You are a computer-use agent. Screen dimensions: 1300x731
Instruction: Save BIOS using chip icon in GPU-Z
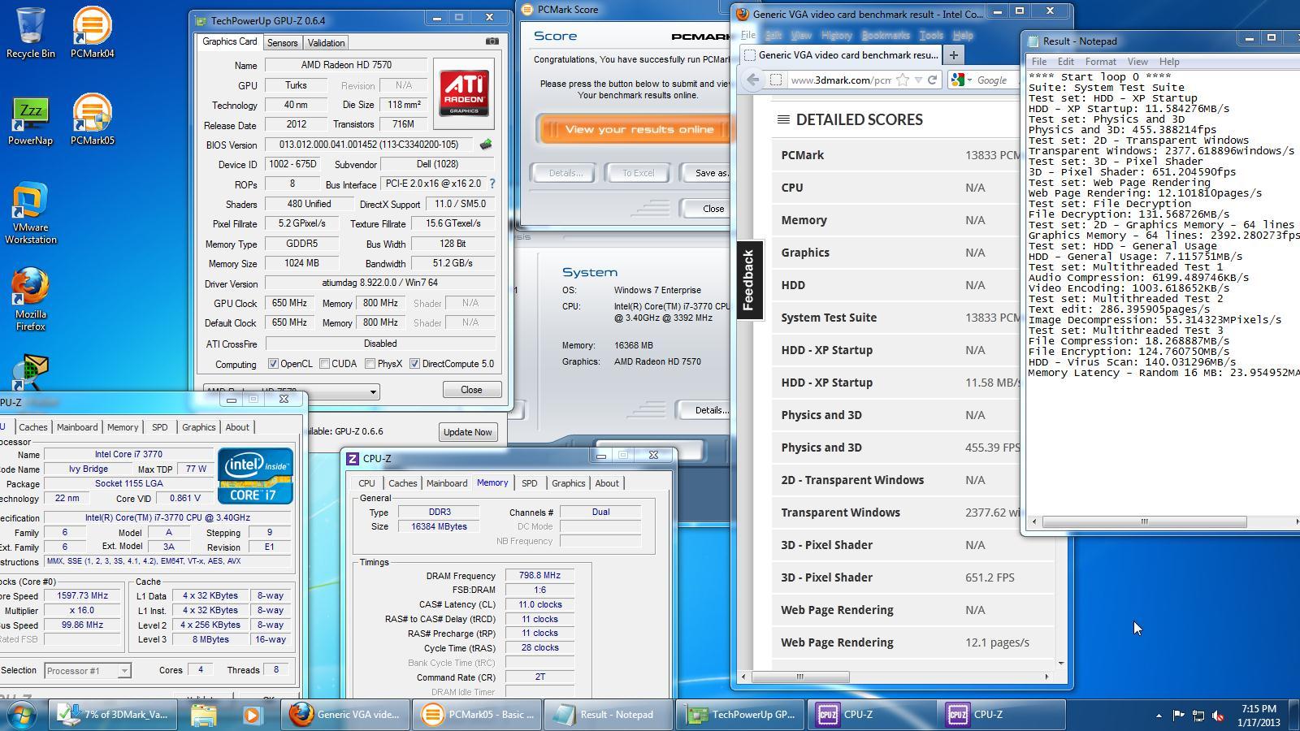pyautogui.click(x=486, y=145)
